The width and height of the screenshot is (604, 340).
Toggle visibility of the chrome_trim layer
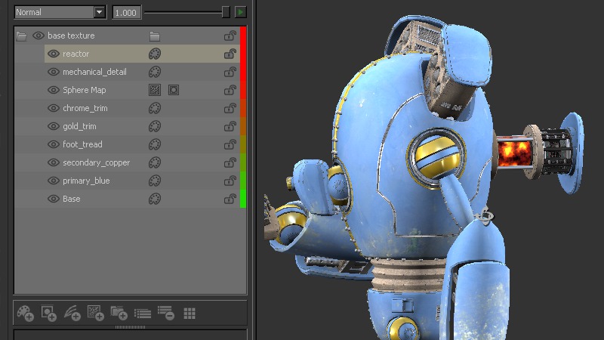pyautogui.click(x=54, y=108)
